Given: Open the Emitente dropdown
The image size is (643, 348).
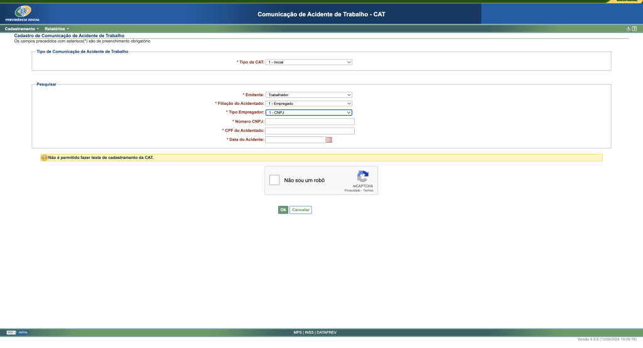Looking at the screenshot, I should tap(309, 95).
